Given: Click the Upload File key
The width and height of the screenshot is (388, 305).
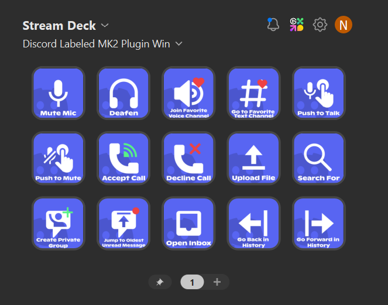Looking at the screenshot, I should pos(253,158).
